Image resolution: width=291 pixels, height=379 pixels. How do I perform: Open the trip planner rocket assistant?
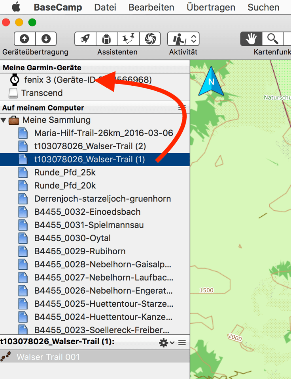click(85, 39)
